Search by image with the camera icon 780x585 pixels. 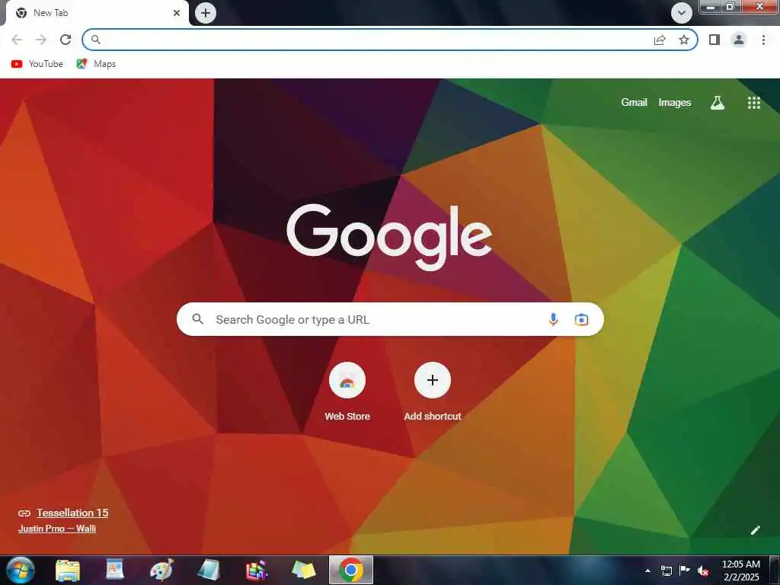581,319
